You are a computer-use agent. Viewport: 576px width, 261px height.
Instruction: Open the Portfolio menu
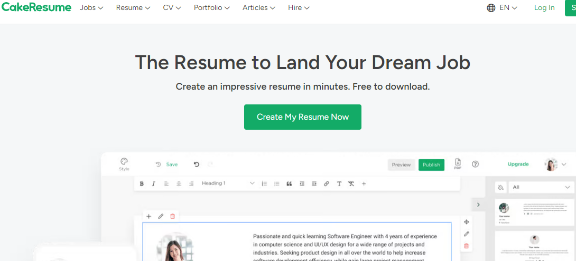[x=211, y=8]
